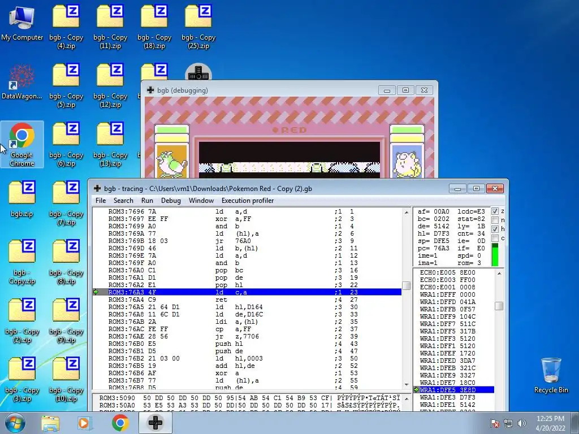
Task: Select stack entry WRA1:DFE5 3E8D
Action: 454,390
